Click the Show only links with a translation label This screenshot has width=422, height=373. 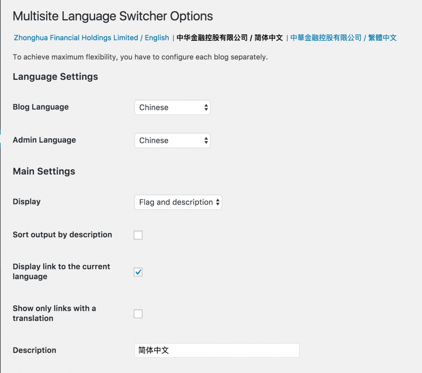[x=54, y=313]
